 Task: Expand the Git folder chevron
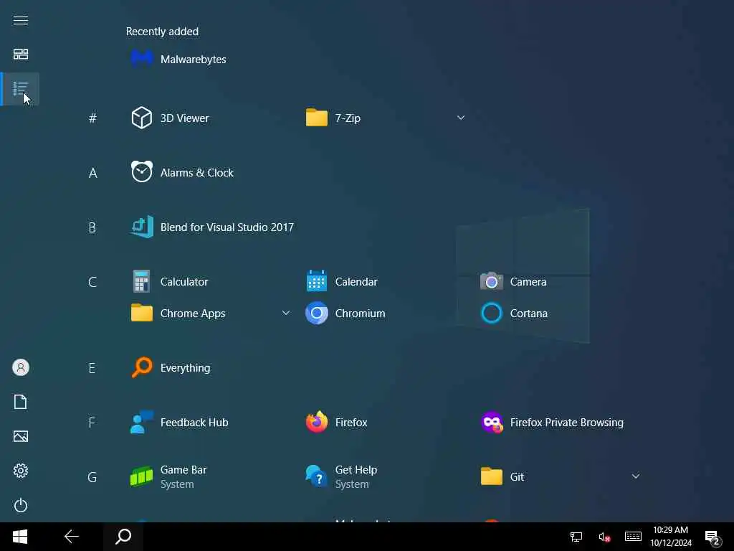pyautogui.click(x=635, y=476)
